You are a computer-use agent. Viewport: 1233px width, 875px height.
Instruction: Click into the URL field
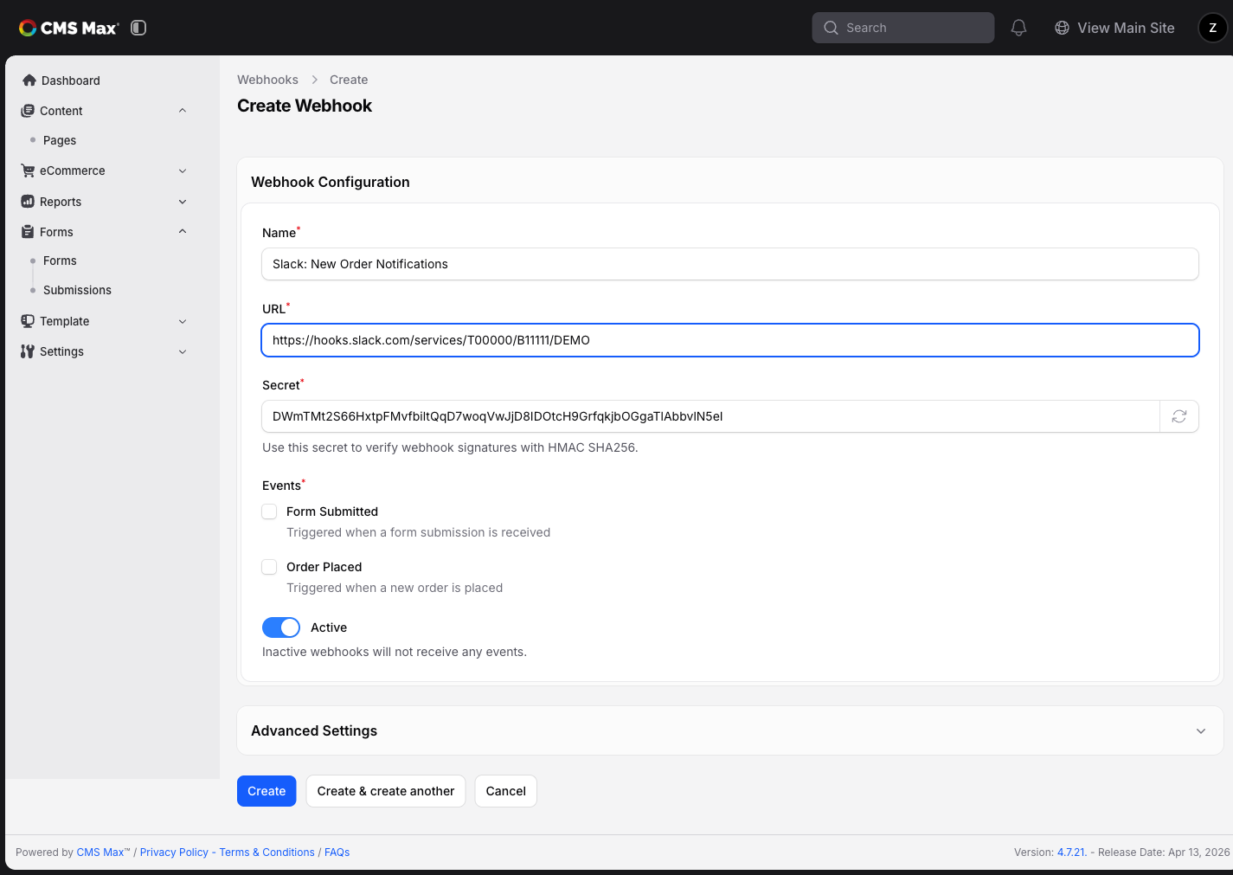[730, 340]
